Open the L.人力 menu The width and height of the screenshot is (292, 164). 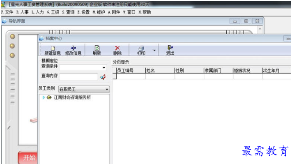point(38,12)
